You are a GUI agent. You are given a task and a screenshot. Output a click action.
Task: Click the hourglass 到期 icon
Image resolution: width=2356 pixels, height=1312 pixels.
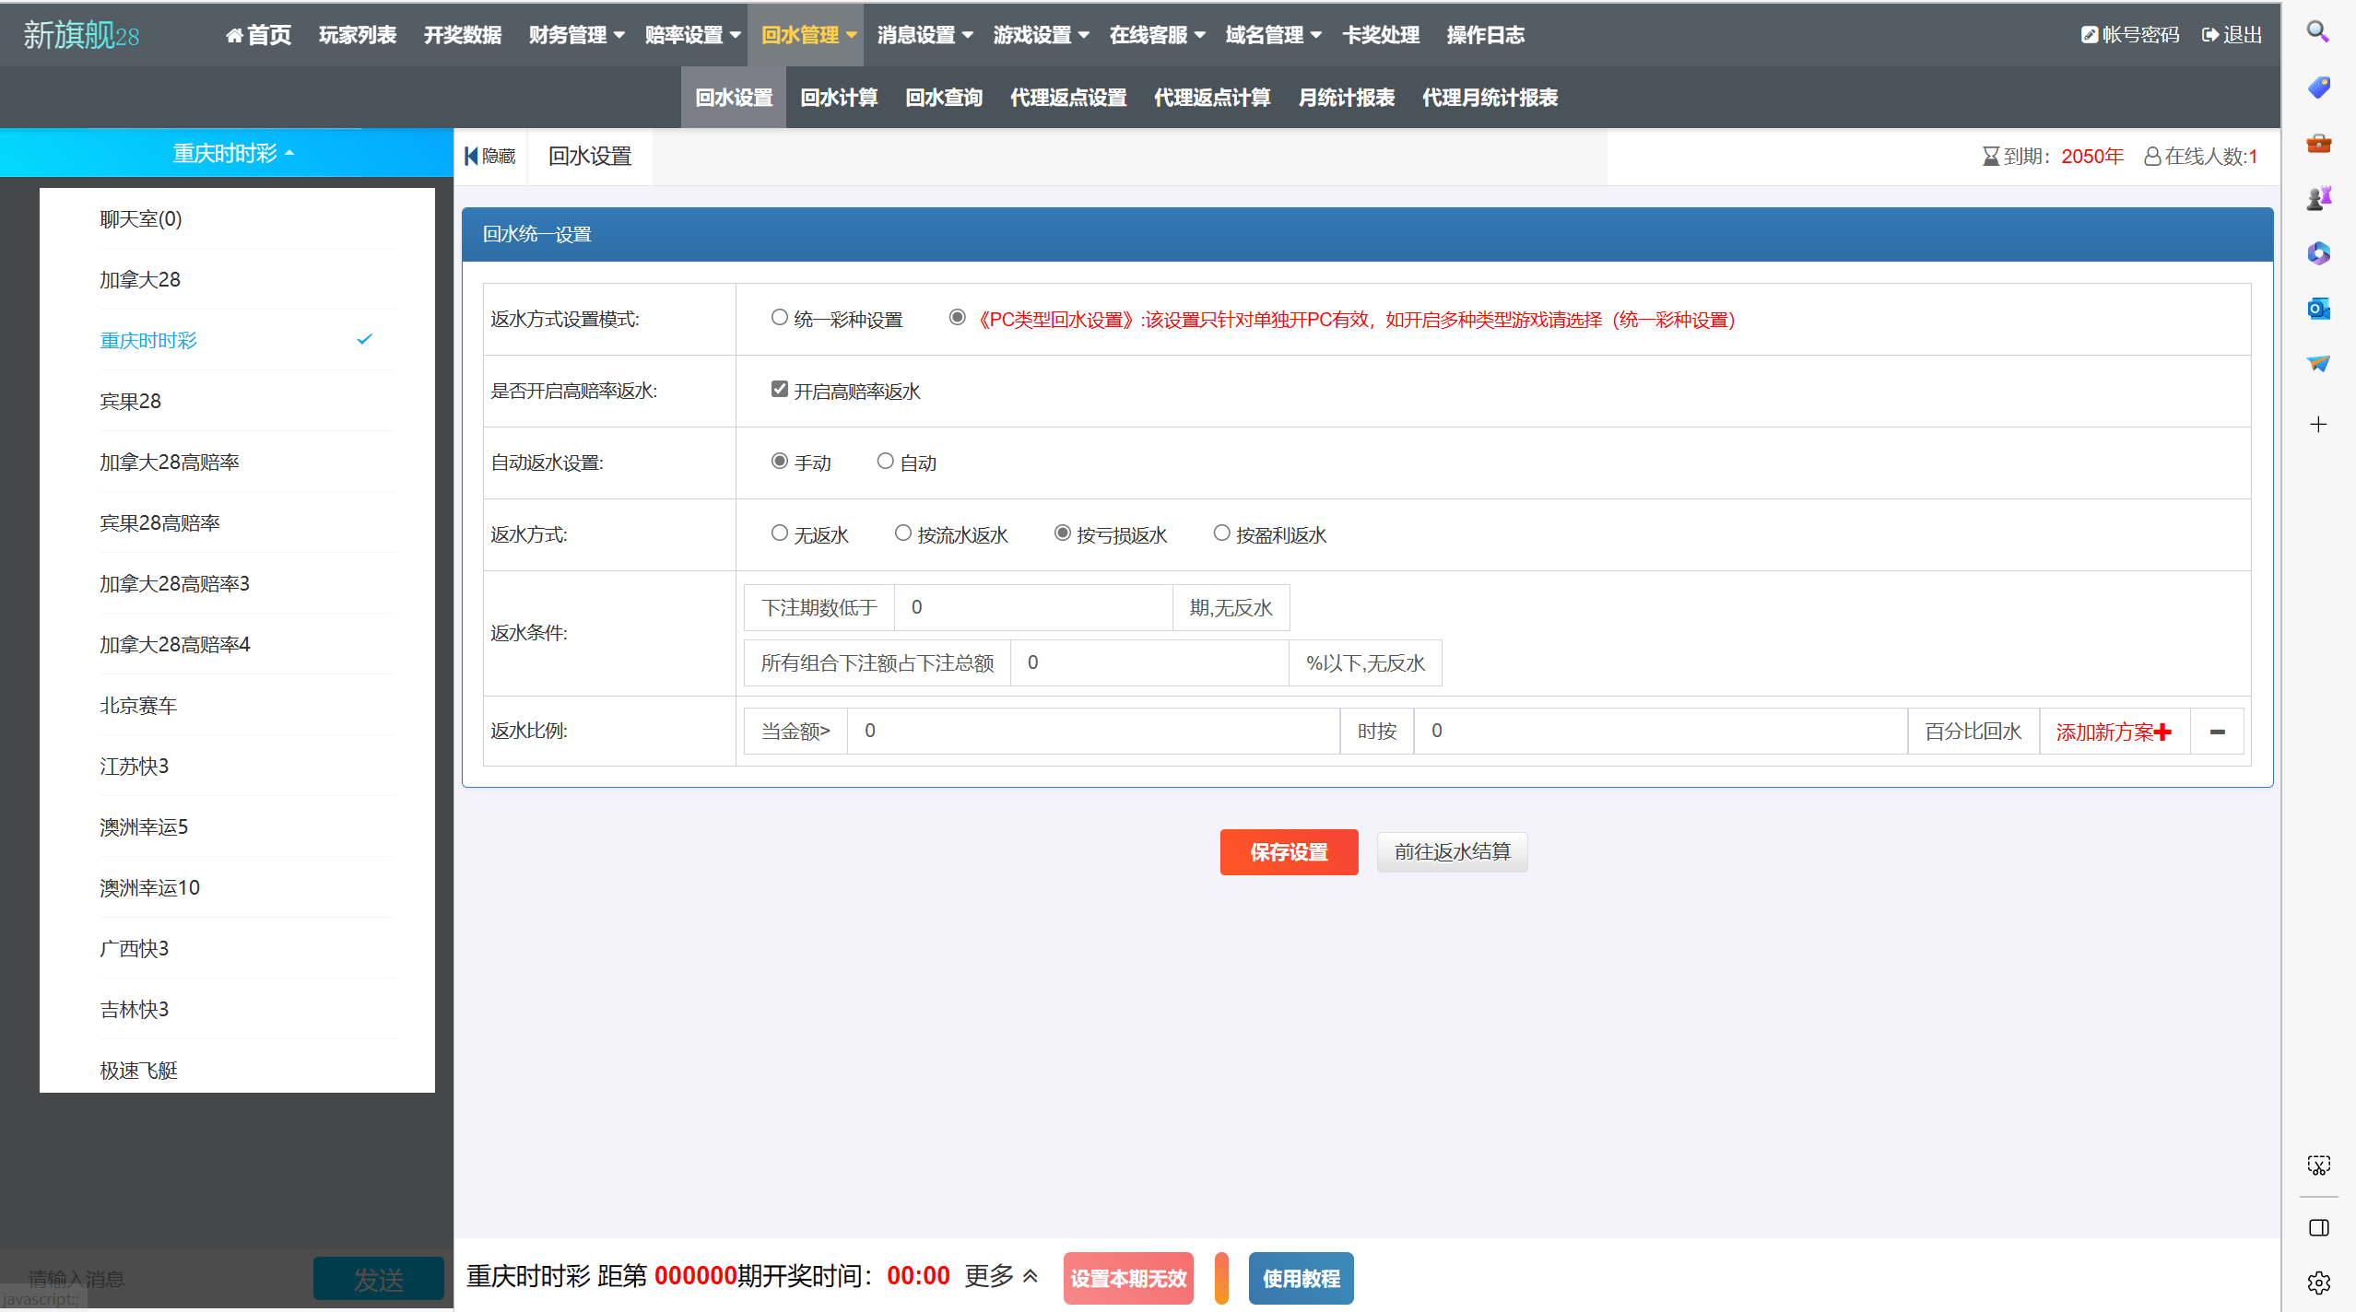click(1990, 157)
